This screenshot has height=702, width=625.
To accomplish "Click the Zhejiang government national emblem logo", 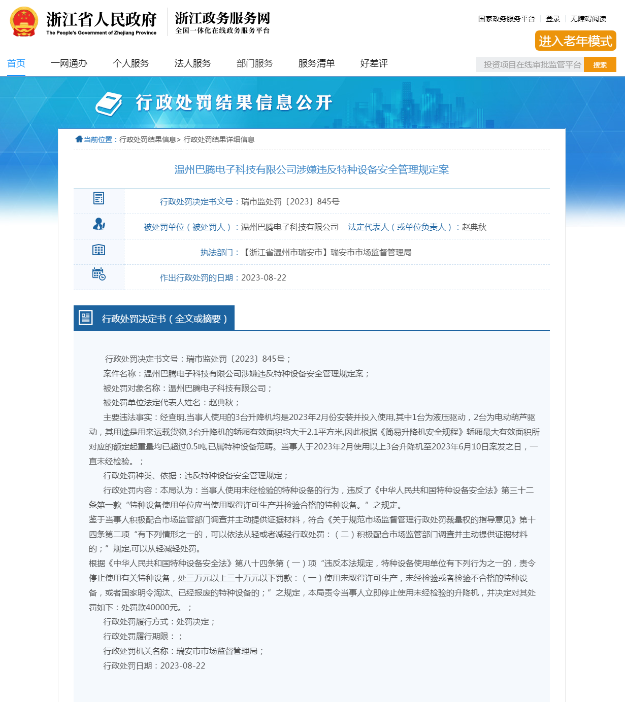I will (x=24, y=22).
